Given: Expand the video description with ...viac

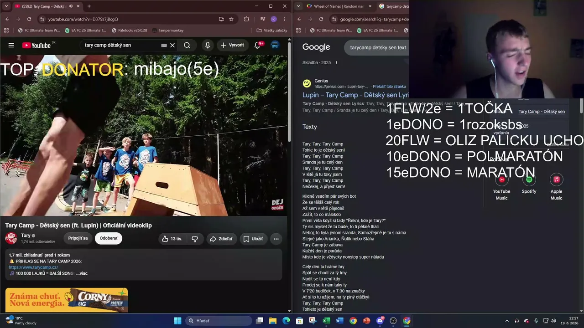Looking at the screenshot, I should pyautogui.click(x=82, y=273).
